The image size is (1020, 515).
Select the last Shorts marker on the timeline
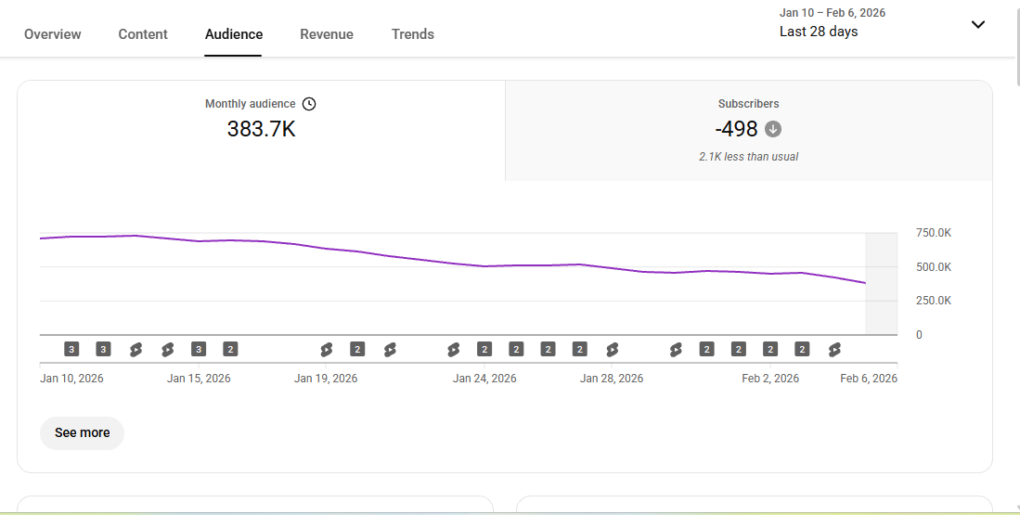[x=834, y=349]
